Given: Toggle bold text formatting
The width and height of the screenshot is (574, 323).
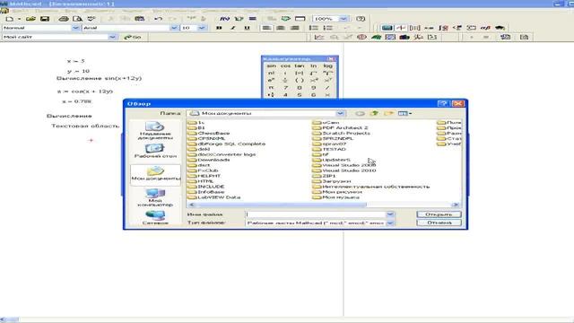Looking at the screenshot, I should click(x=219, y=28).
